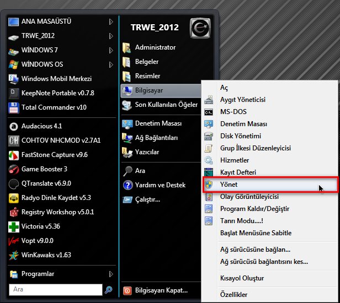Screen dimensions: 340x303
Task: Launch Total Commander v10 floppy icon
Action: point(13,108)
